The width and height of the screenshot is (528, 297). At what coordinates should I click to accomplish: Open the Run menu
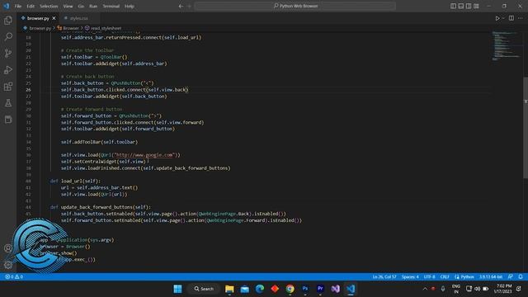[93, 6]
